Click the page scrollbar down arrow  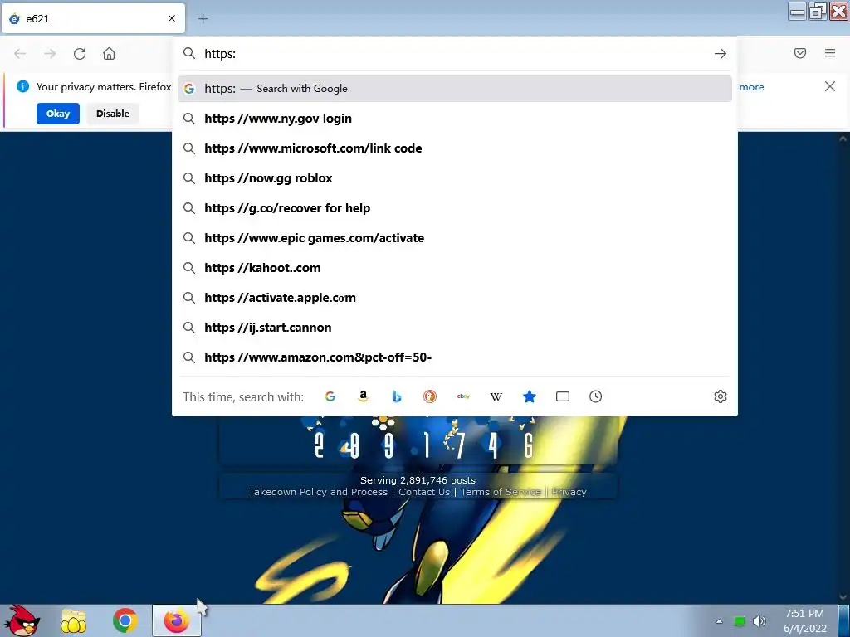tap(843, 597)
